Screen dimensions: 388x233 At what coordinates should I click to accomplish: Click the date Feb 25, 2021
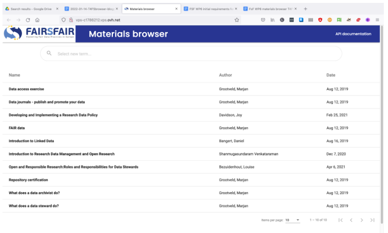click(337, 115)
